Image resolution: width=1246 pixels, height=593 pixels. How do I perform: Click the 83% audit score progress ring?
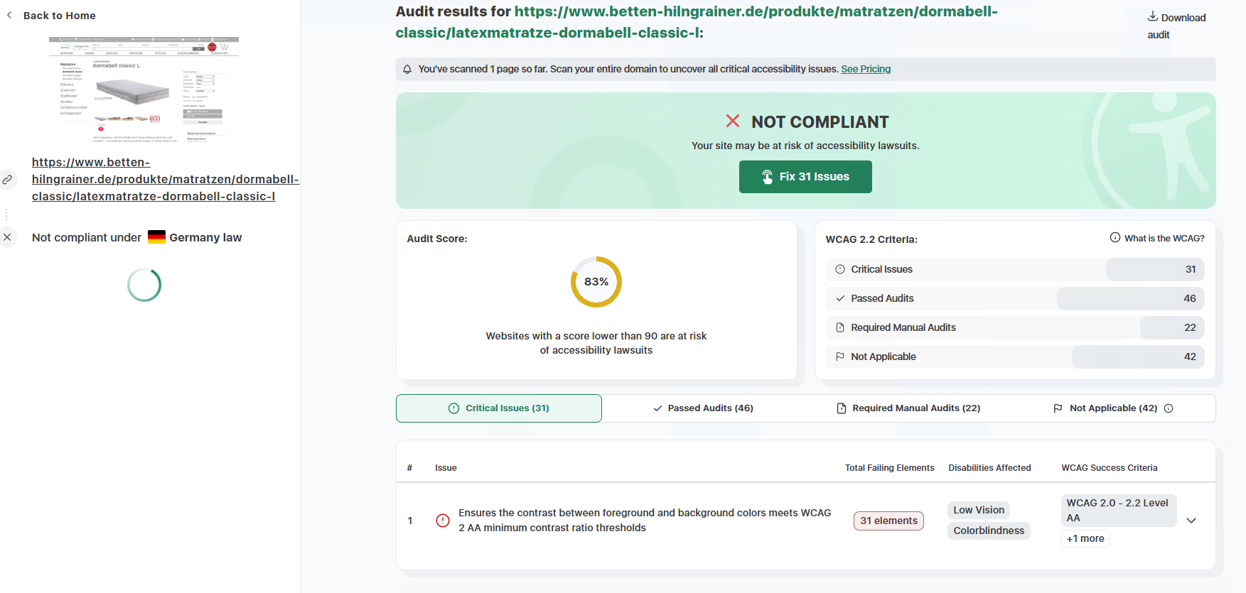click(596, 282)
